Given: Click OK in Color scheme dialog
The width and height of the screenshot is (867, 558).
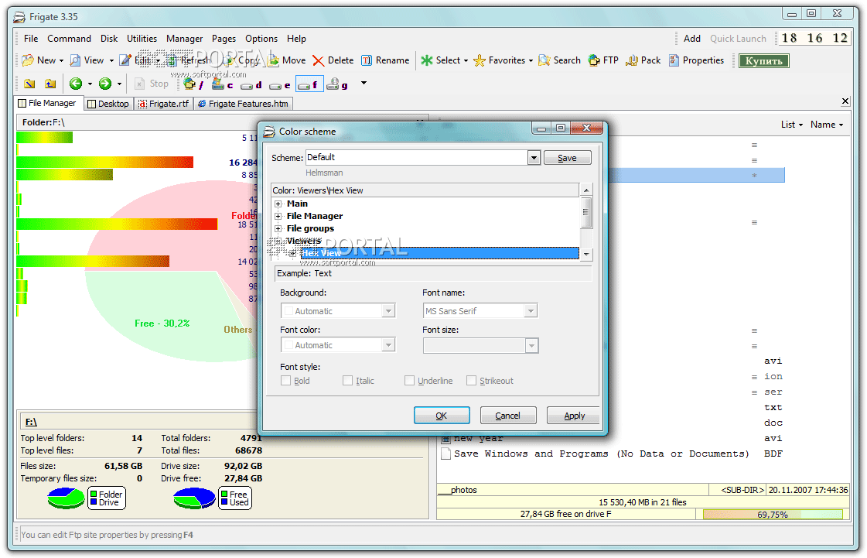Looking at the screenshot, I should coord(442,416).
